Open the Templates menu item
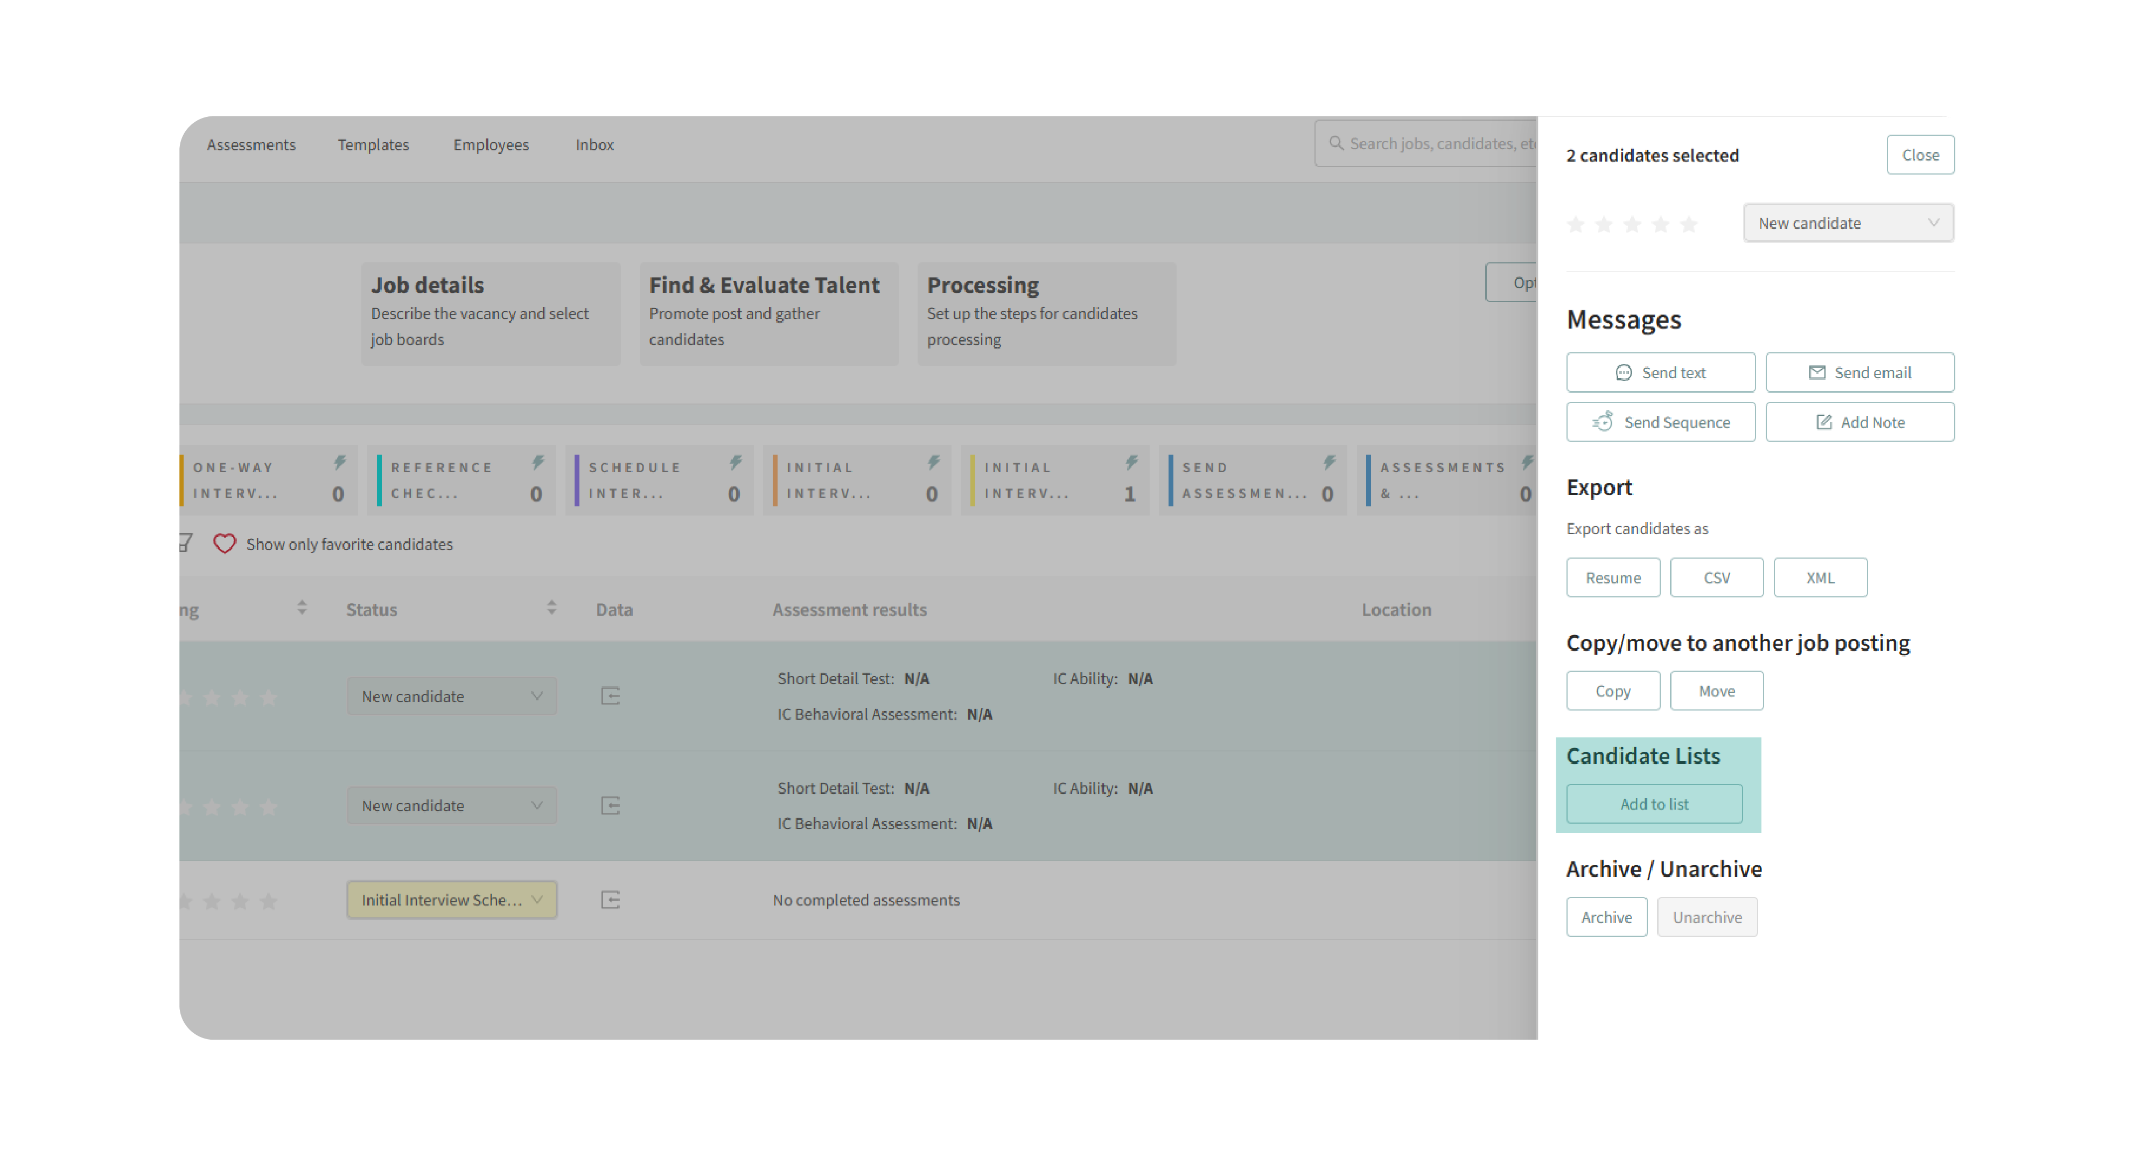 tap(373, 145)
